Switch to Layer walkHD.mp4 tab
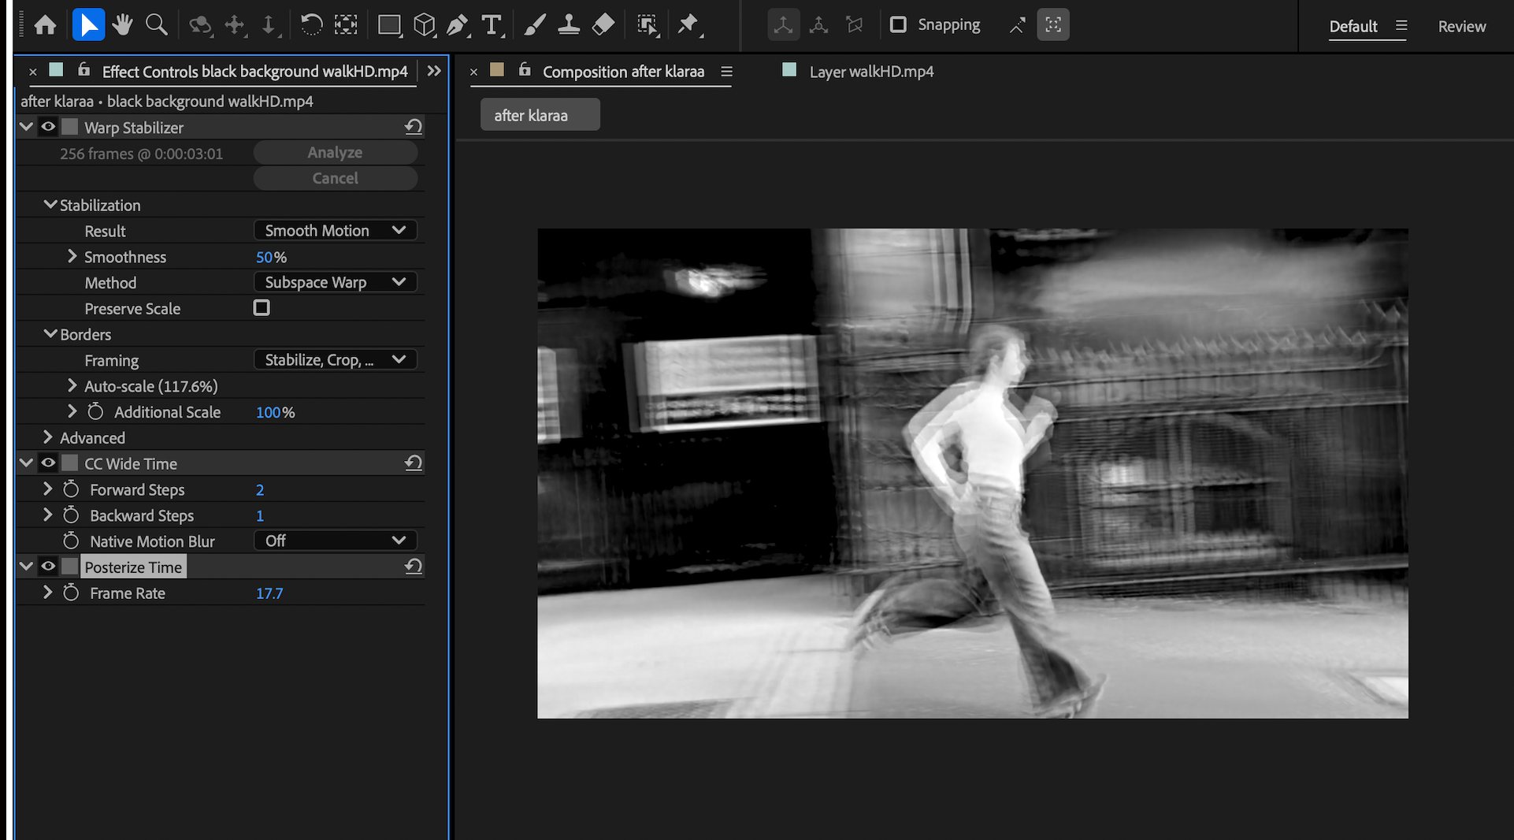Viewport: 1514px width, 840px height. click(871, 72)
